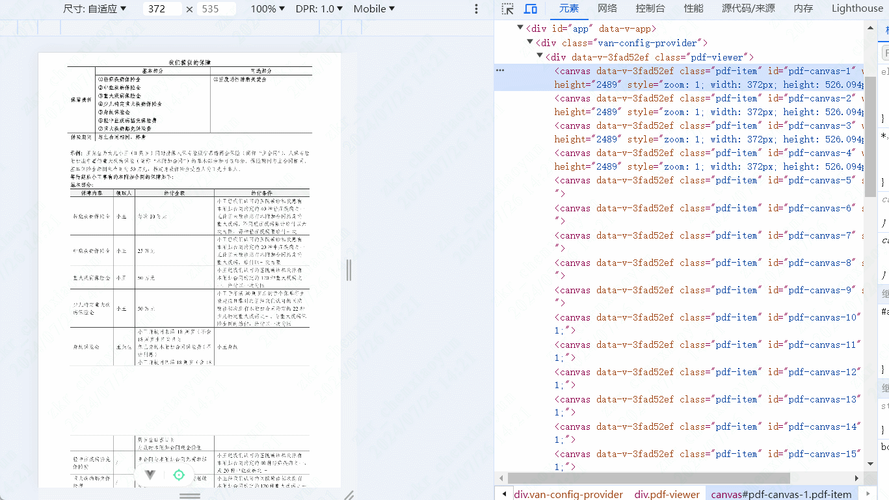The width and height of the screenshot is (889, 500).
Task: Collapse the van-config-provider tree node
Action: [529, 42]
